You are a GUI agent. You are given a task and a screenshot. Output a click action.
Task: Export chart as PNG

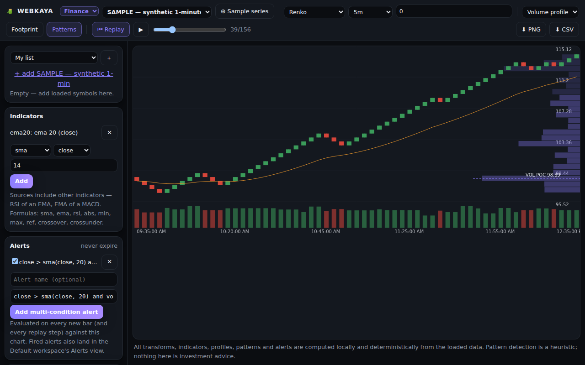[x=531, y=30]
